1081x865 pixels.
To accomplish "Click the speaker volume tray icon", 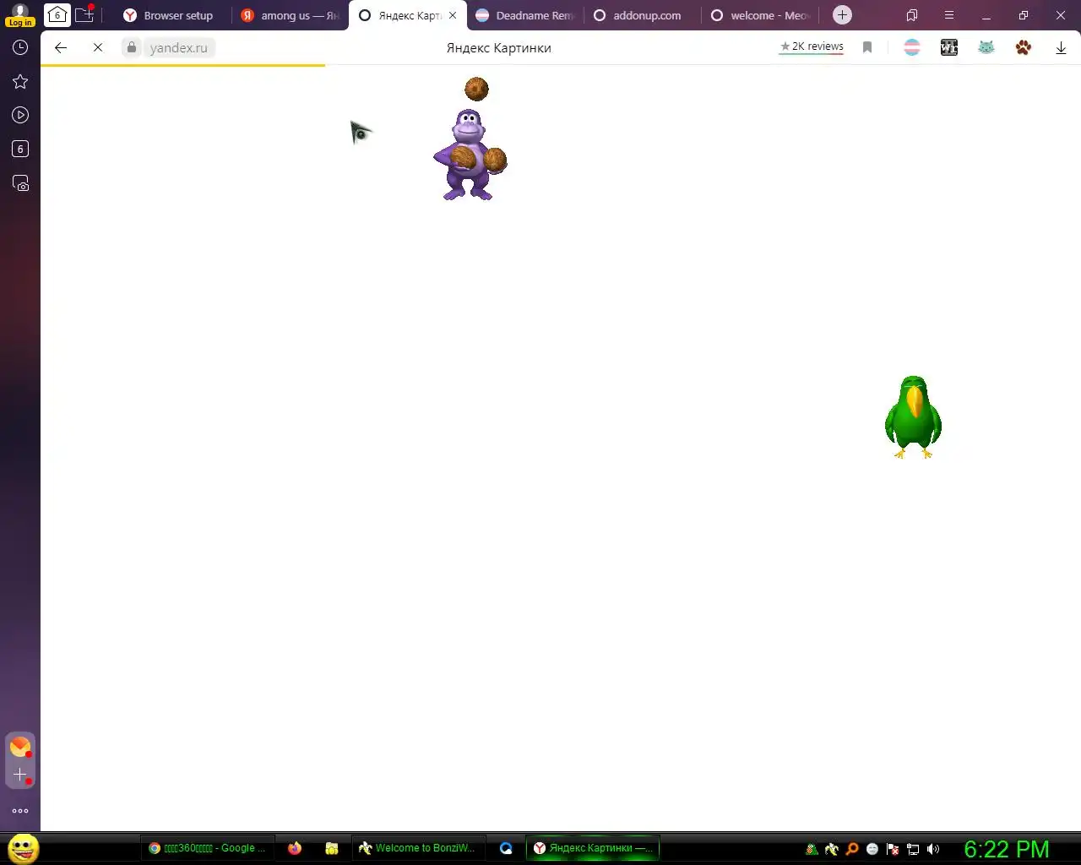I will click(x=933, y=849).
